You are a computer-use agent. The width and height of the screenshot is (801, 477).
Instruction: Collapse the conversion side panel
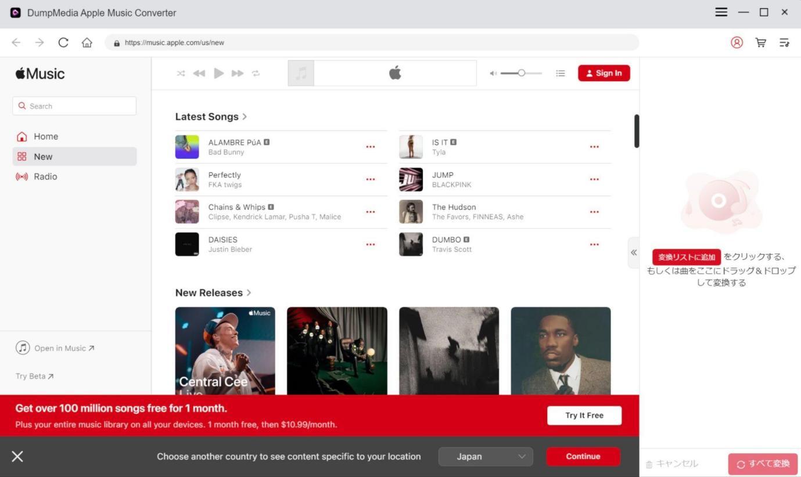[x=634, y=252]
